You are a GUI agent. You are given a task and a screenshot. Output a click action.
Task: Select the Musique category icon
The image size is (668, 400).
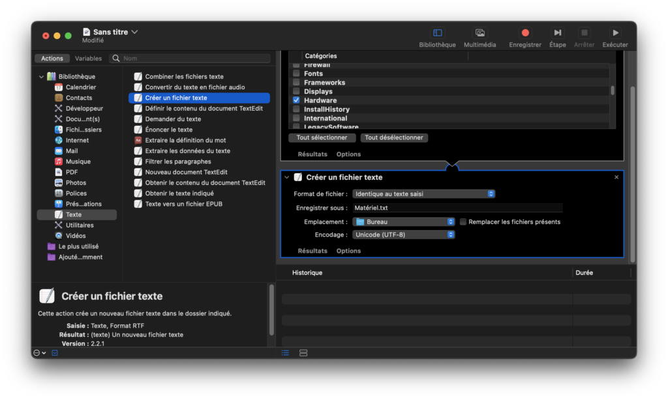(x=59, y=162)
